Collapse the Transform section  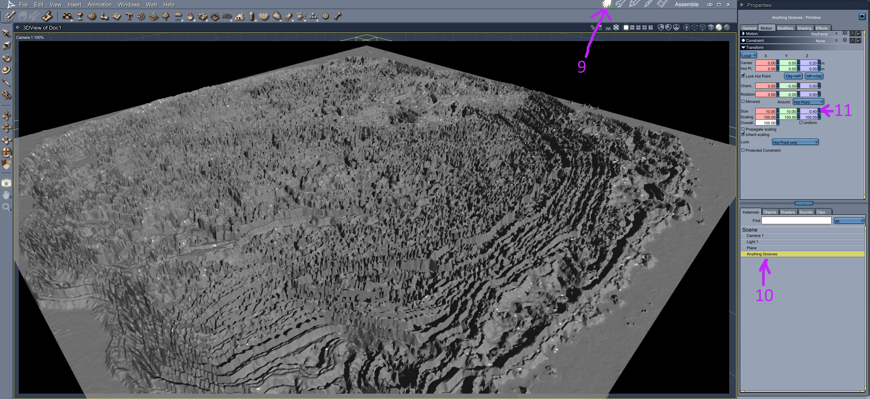point(743,47)
